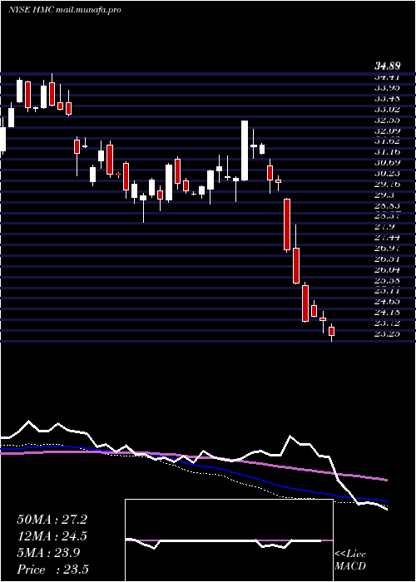This screenshot has width=416, height=582.
Task: Click the 26.97 price axis label
Action: click(x=388, y=249)
